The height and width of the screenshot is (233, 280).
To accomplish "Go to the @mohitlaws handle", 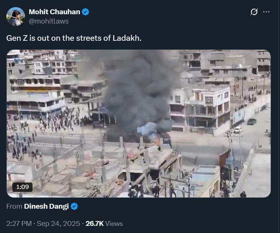I will 49,21.
